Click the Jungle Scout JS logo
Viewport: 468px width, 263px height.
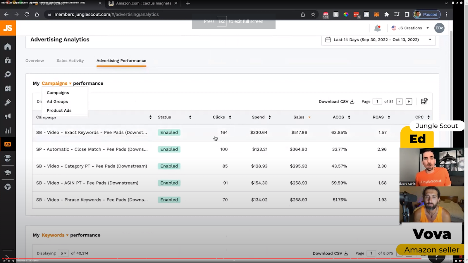point(8,28)
